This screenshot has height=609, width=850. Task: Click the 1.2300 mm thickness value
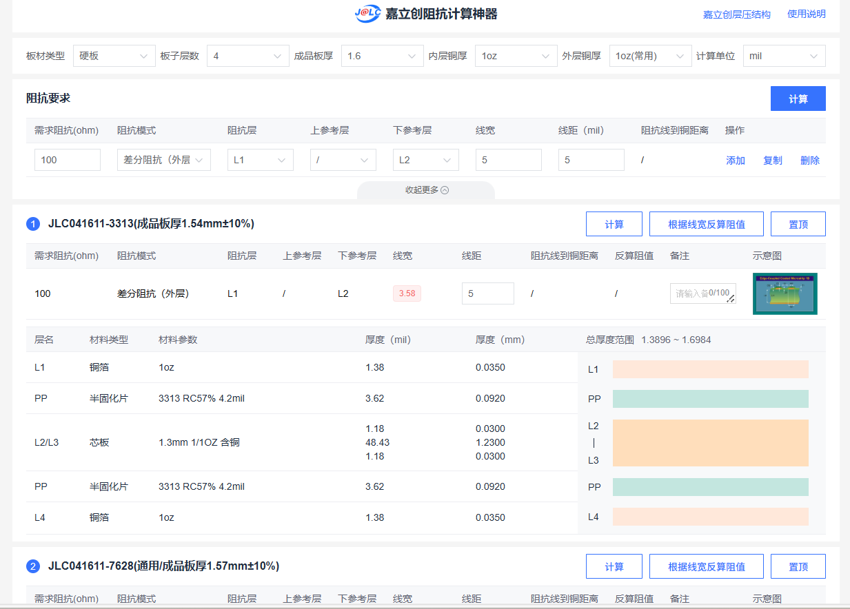click(x=490, y=442)
